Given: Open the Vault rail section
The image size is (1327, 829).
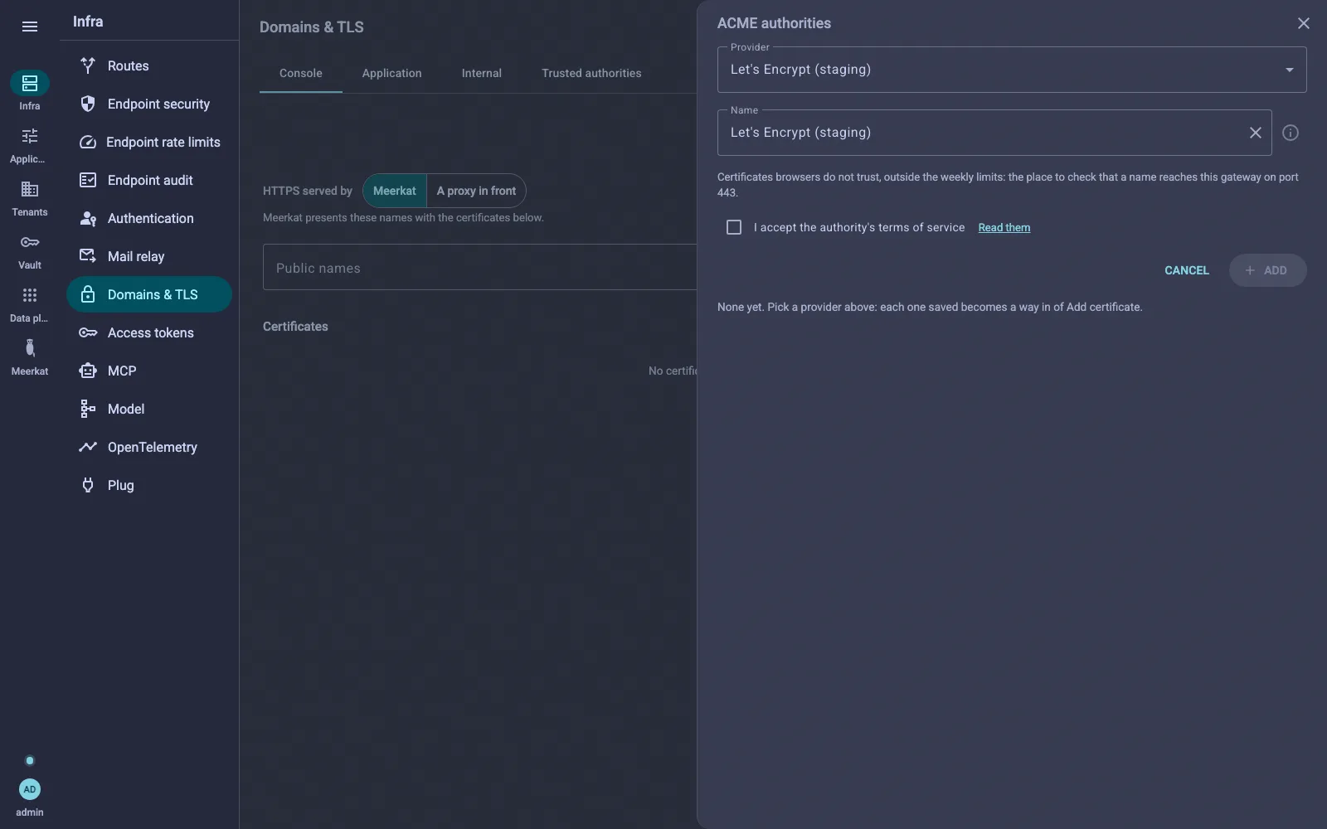Looking at the screenshot, I should 30,251.
